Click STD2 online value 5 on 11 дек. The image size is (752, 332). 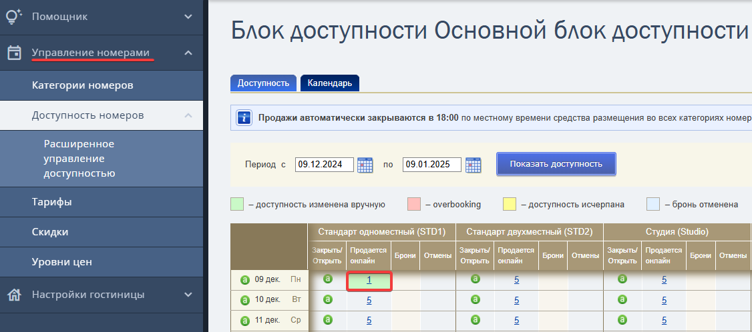click(x=516, y=321)
